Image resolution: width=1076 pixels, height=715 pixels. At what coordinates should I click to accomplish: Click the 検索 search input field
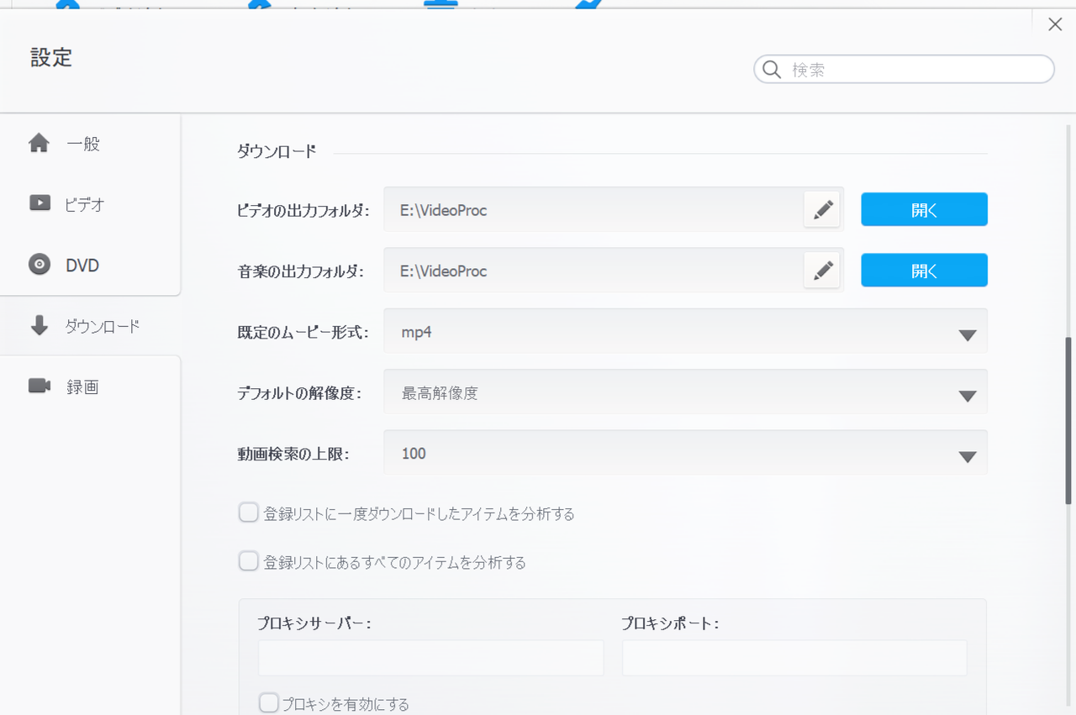(x=905, y=70)
